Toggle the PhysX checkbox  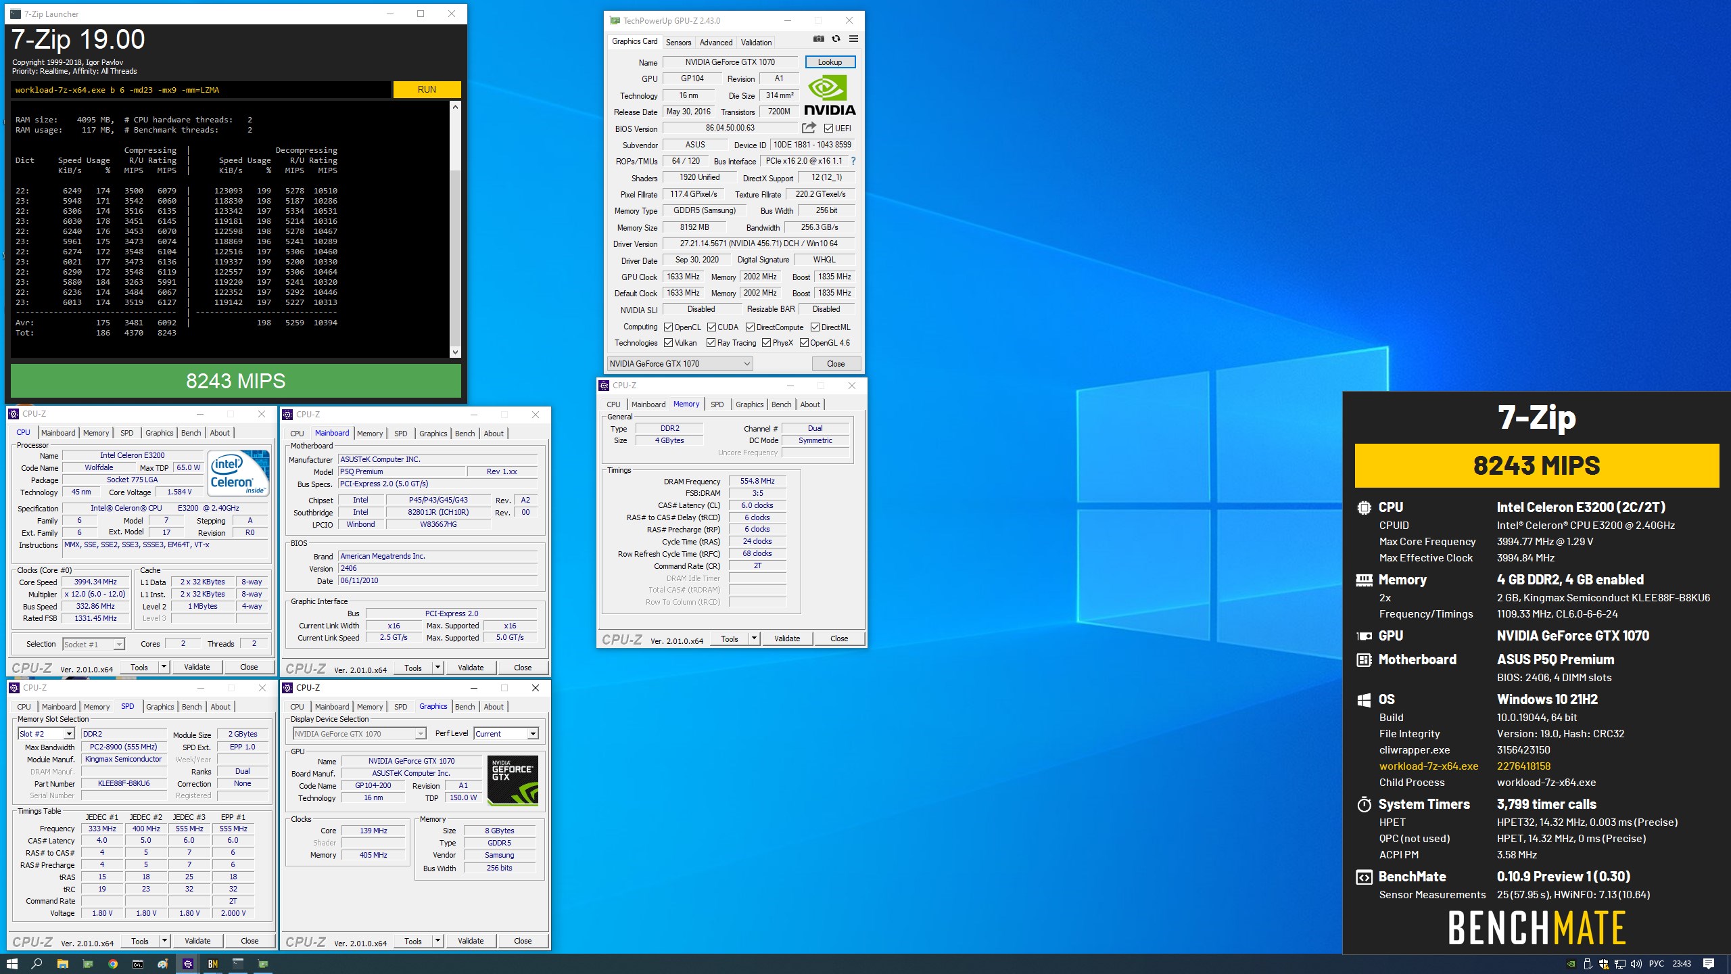(x=766, y=343)
